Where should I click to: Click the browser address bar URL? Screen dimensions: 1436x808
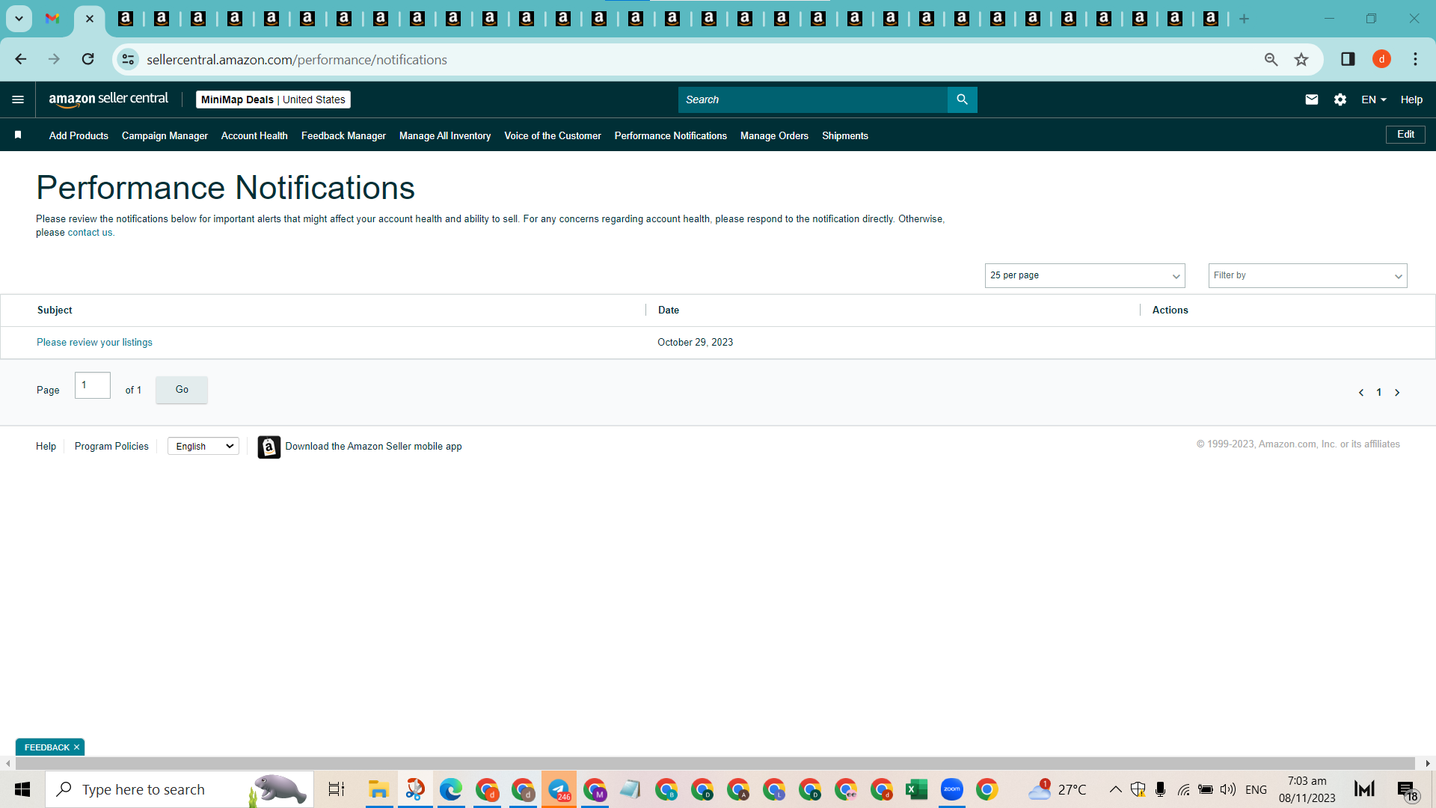tap(297, 59)
